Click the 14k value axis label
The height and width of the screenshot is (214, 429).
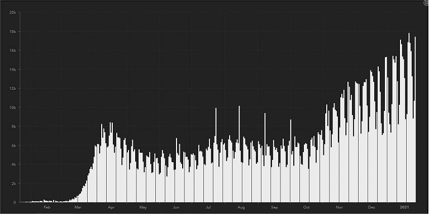[13, 69]
